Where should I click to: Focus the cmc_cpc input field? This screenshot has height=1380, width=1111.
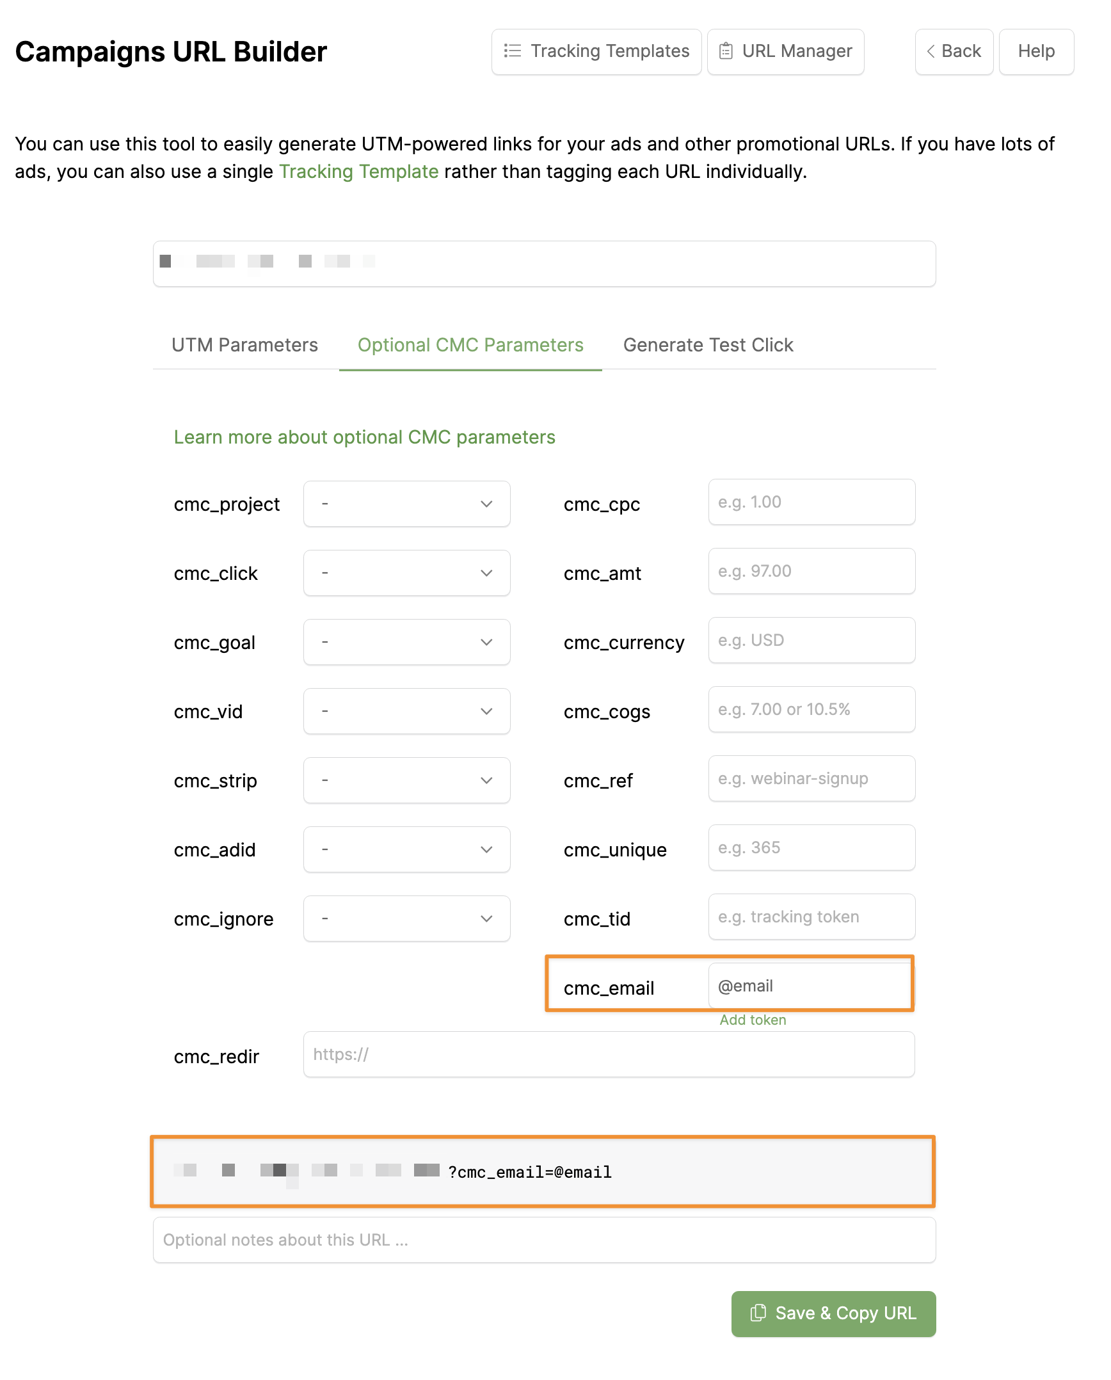click(811, 502)
